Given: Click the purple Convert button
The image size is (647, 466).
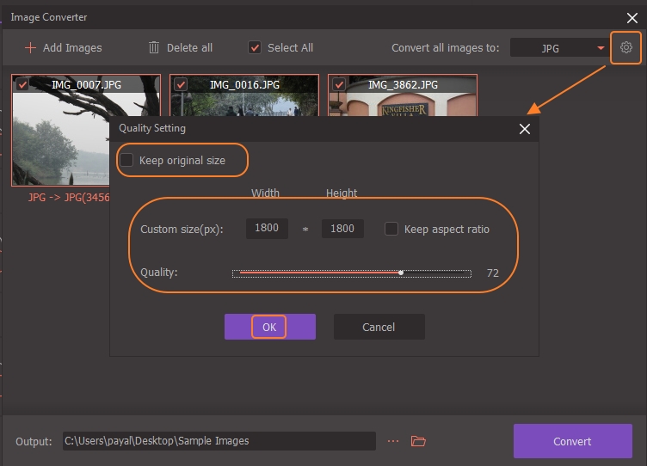Looking at the screenshot, I should (x=572, y=441).
